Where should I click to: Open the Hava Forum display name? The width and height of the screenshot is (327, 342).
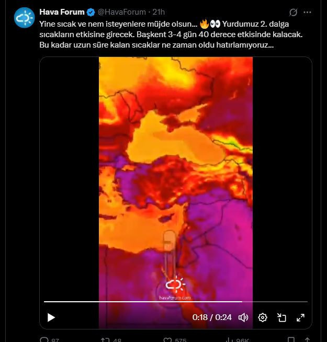coord(62,12)
